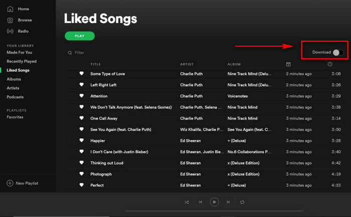Select See You Again song title
Image resolution: width=351 pixels, height=217 pixels.
121,129
